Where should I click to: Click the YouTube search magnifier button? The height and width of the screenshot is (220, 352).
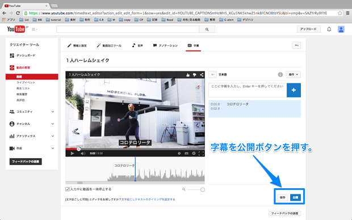coord(207,29)
